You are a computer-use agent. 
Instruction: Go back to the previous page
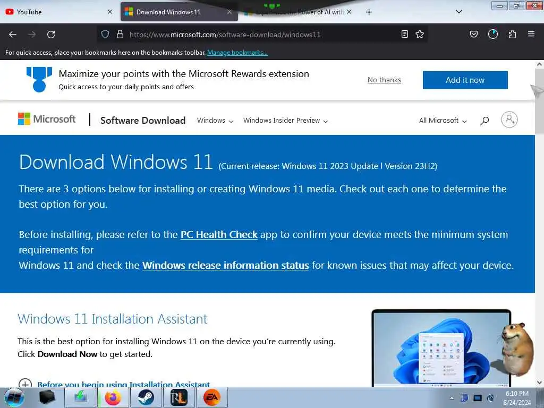pyautogui.click(x=13, y=35)
